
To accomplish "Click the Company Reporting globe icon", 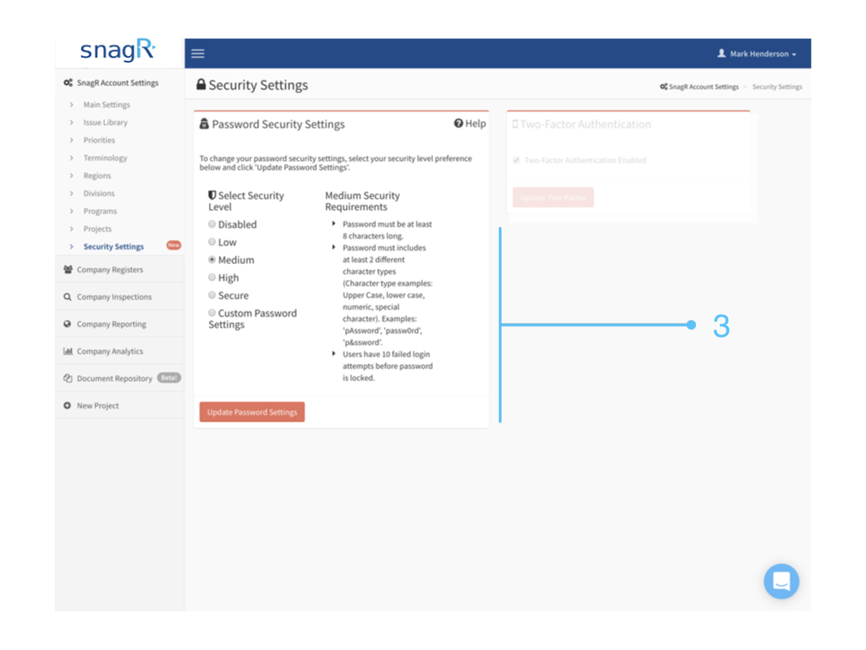I will pos(68,324).
